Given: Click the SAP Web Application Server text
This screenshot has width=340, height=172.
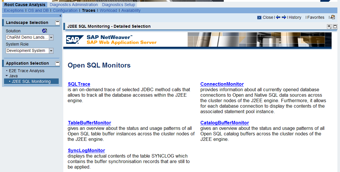Looking at the screenshot, I should click(x=122, y=42).
